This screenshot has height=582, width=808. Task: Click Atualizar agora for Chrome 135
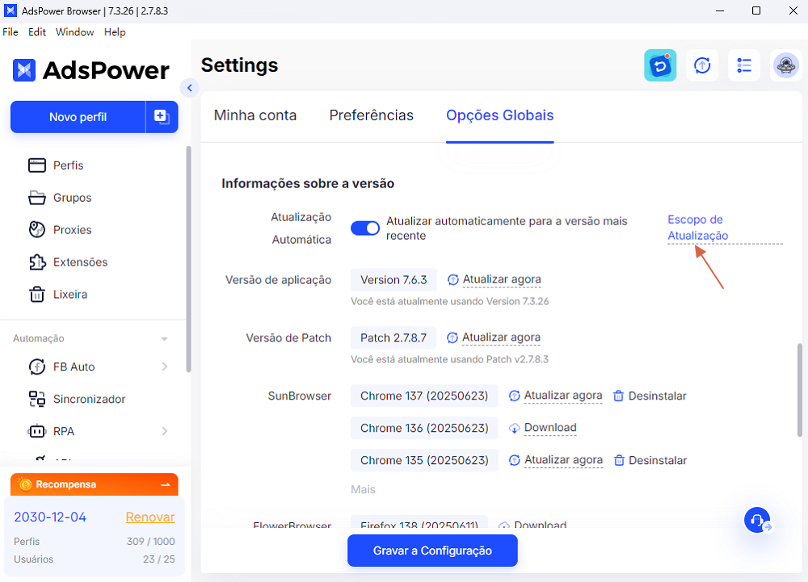[564, 460]
